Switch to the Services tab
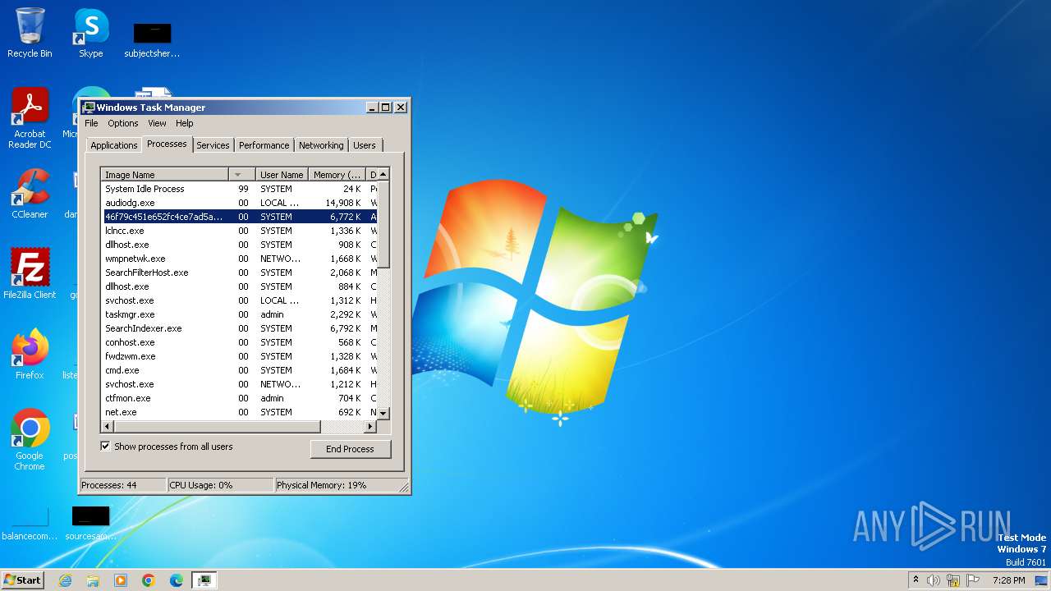The height and width of the screenshot is (591, 1051). coord(213,145)
